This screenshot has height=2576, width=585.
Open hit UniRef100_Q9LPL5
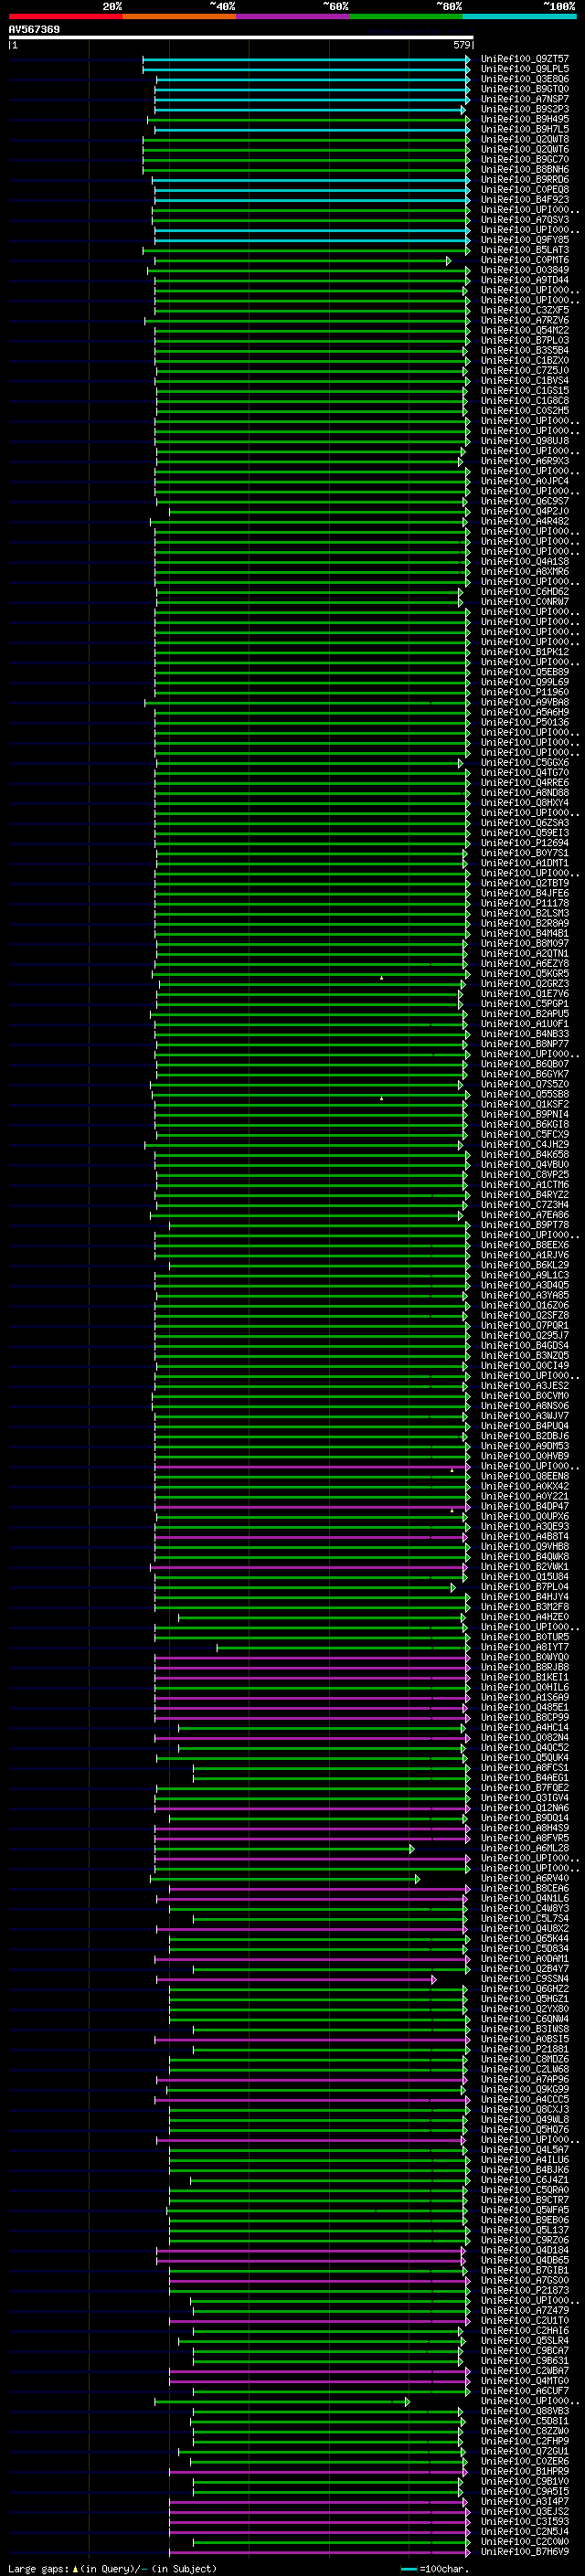tap(525, 69)
